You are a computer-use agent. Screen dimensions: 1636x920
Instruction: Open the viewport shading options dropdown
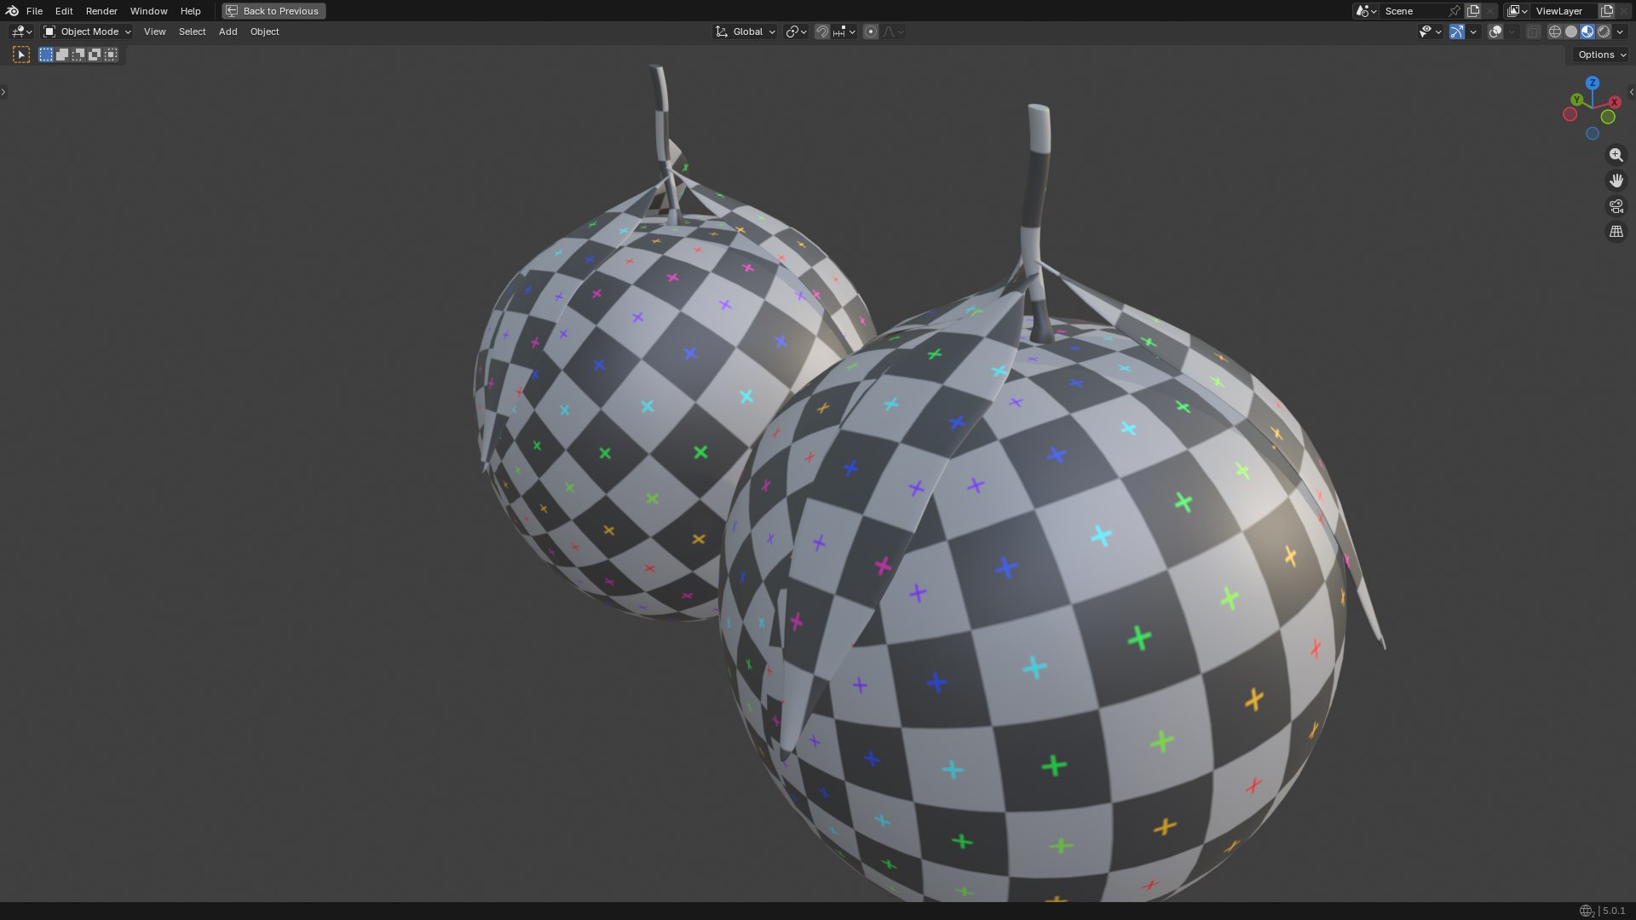click(1620, 32)
